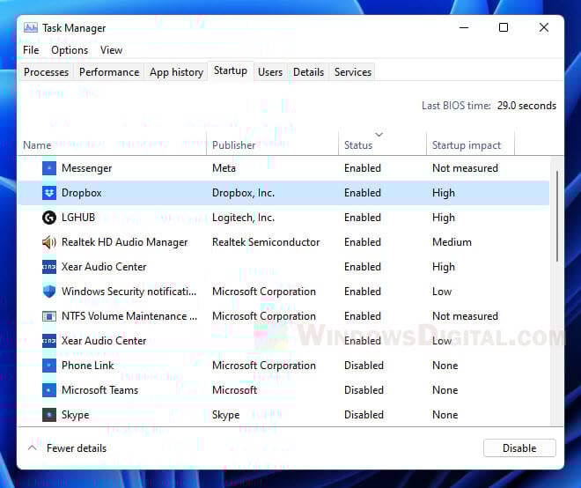Viewport: 581px width, 488px height.
Task: Open the View menu
Action: [111, 50]
